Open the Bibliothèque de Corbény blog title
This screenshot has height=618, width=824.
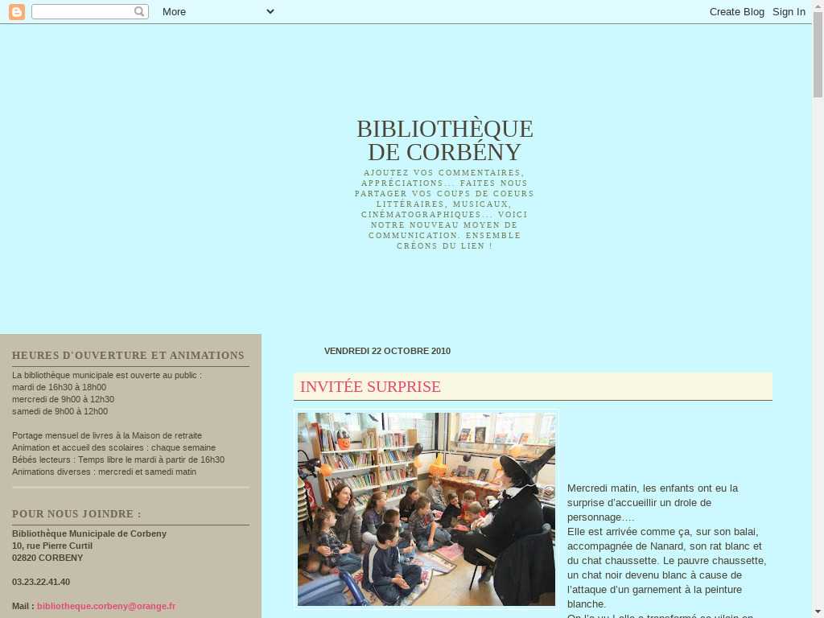click(444, 140)
